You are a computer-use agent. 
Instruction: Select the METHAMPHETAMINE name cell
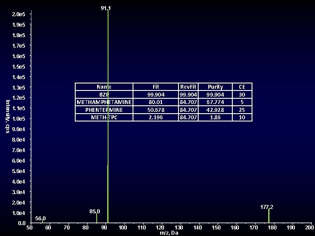click(104, 102)
